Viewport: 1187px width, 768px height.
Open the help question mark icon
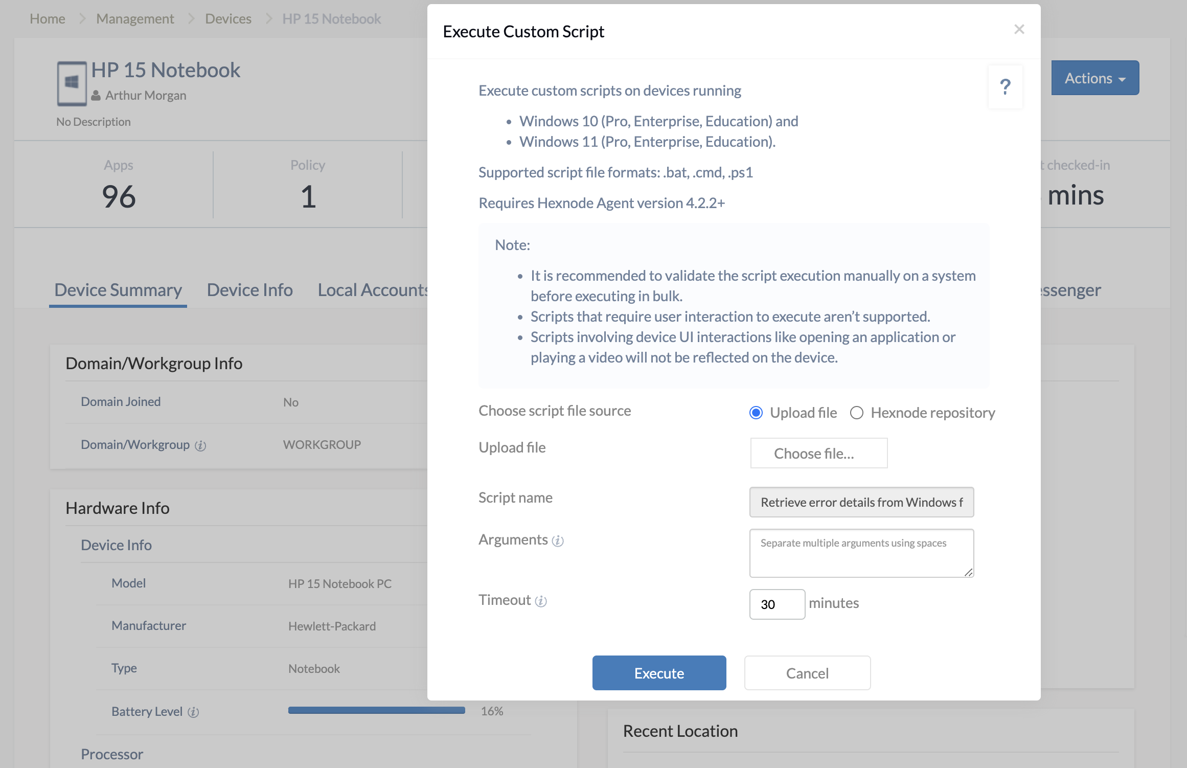[x=1005, y=87]
